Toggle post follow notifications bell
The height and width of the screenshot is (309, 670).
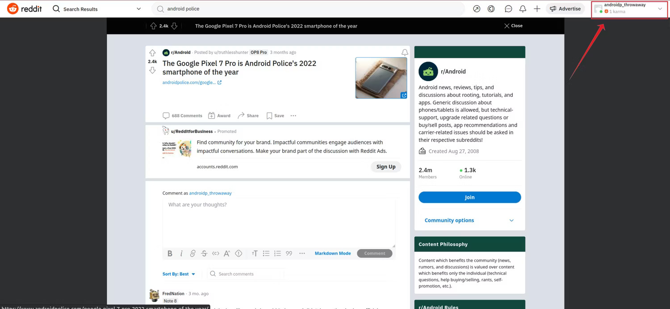405,53
